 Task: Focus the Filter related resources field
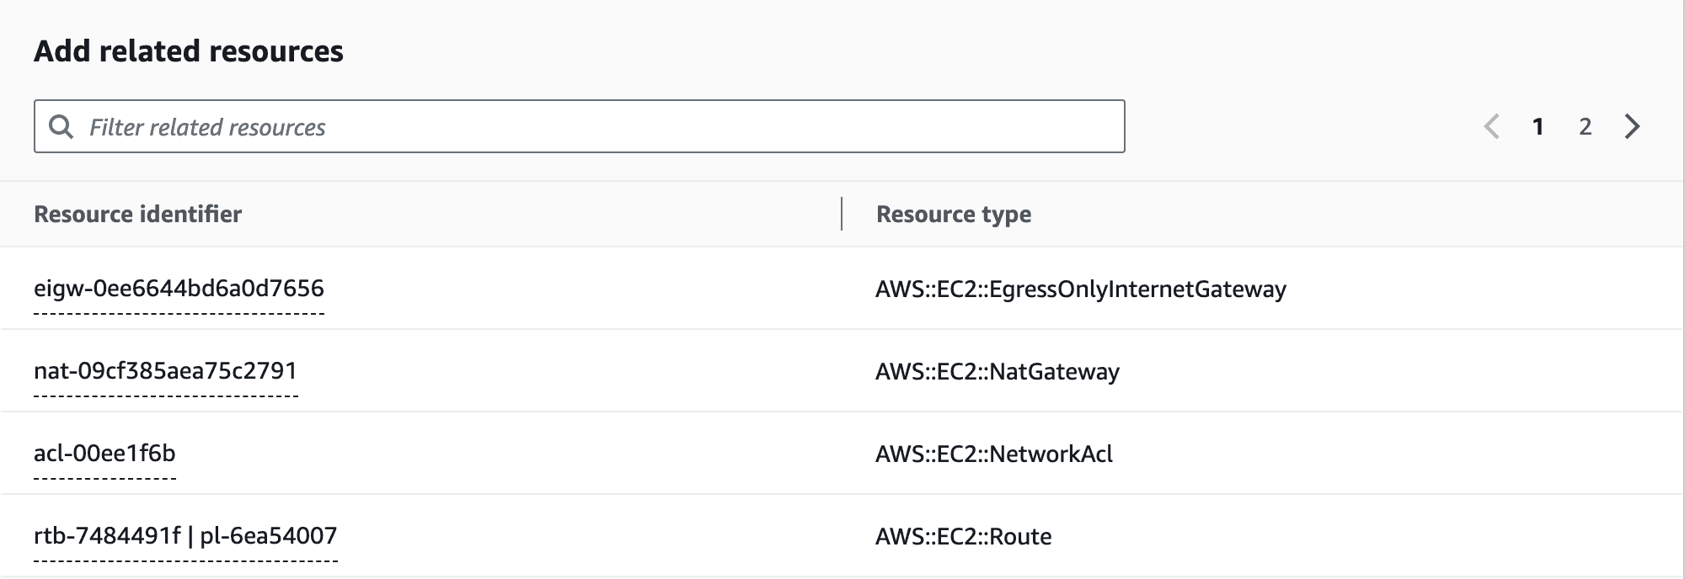tap(580, 127)
